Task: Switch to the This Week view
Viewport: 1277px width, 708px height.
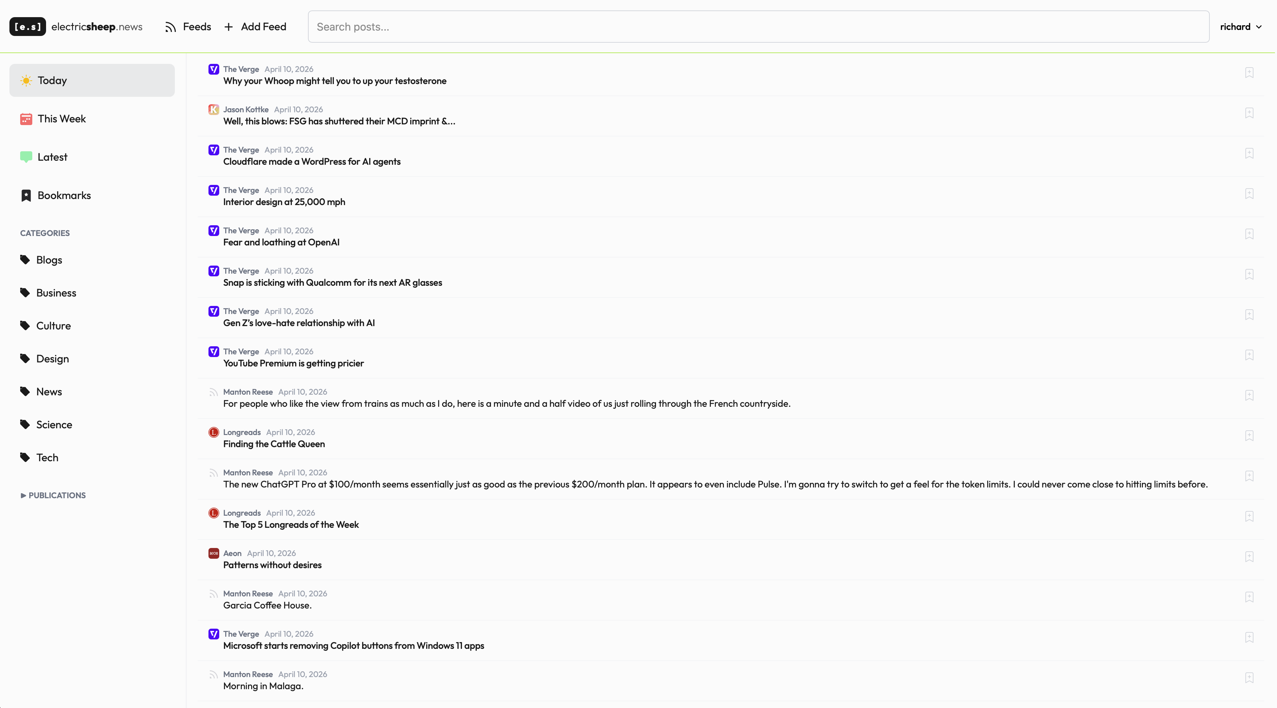Action: (62, 119)
